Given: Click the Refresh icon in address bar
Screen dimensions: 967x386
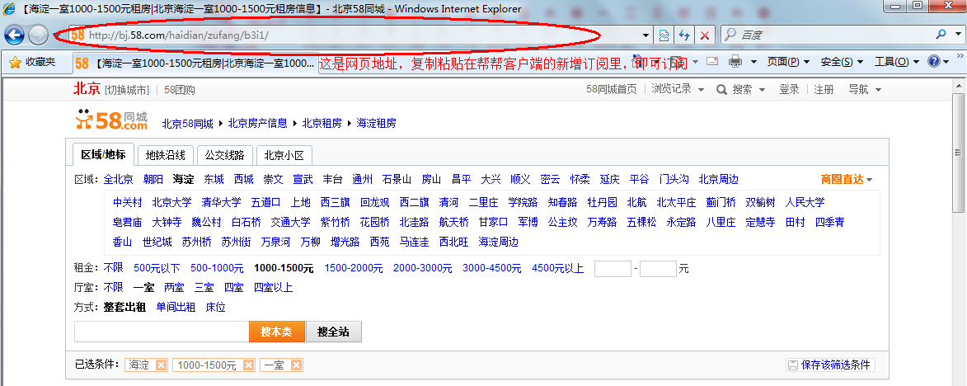Looking at the screenshot, I should pos(683,35).
